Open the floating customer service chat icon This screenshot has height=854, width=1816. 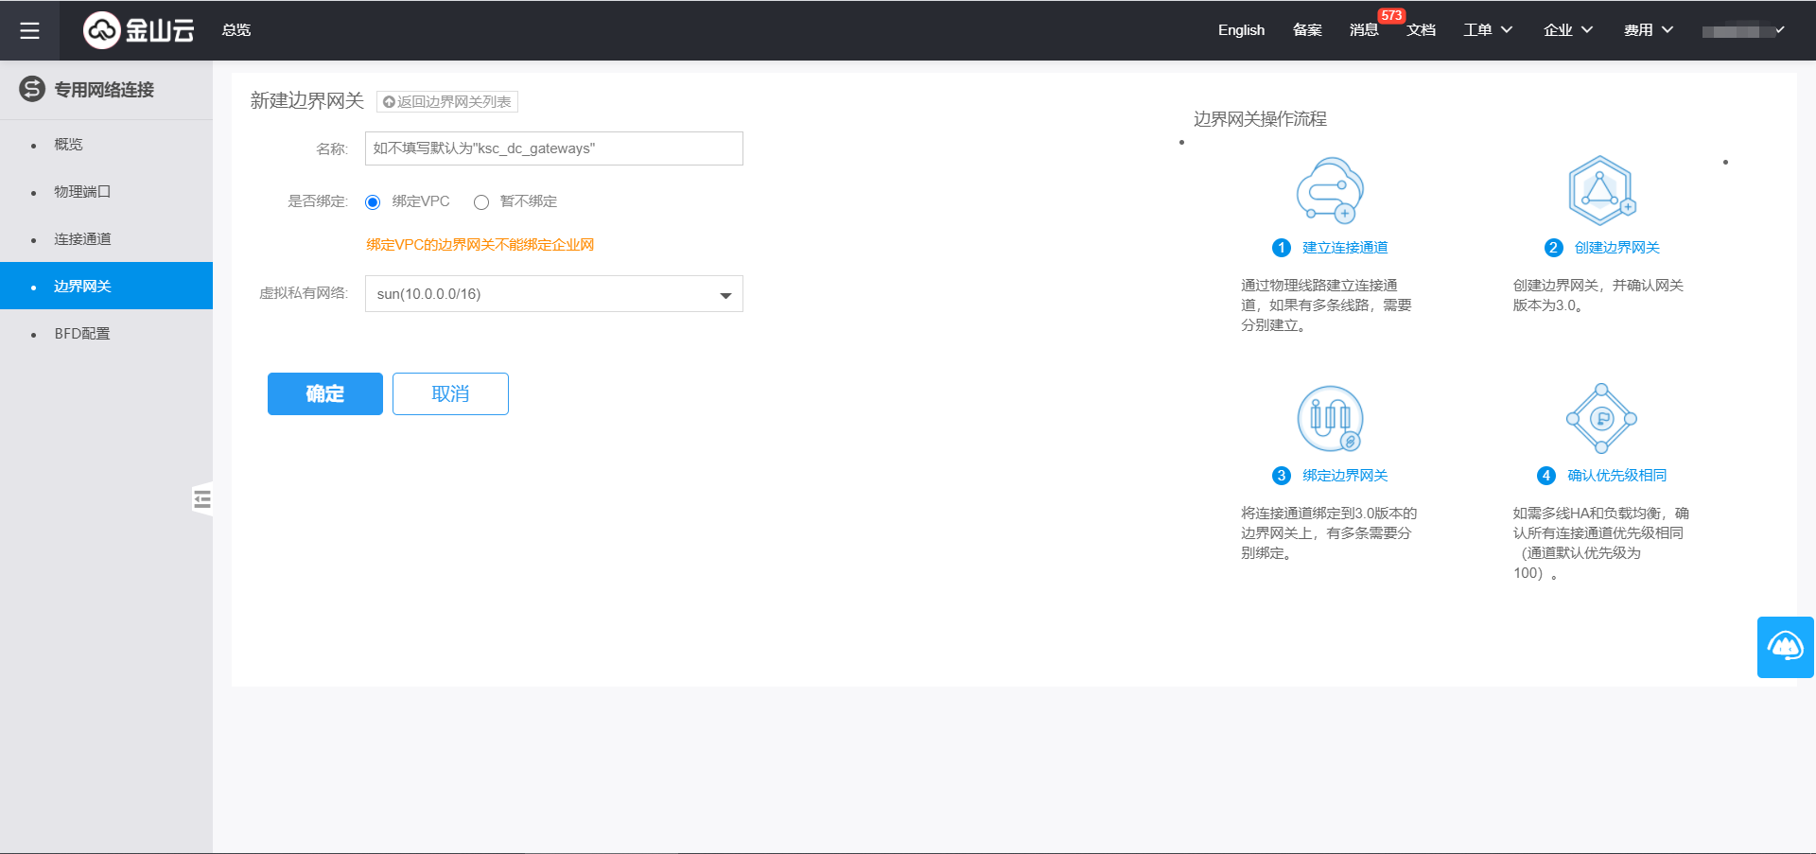pos(1785,647)
